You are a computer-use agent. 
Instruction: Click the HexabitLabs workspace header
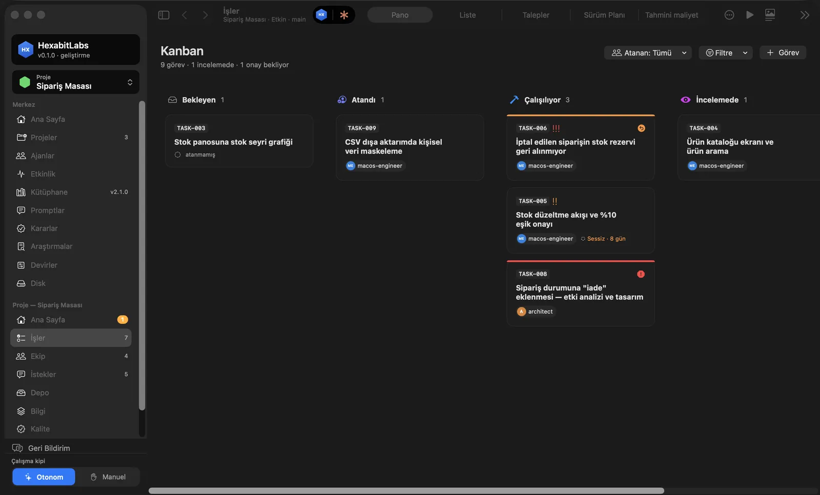tap(75, 50)
